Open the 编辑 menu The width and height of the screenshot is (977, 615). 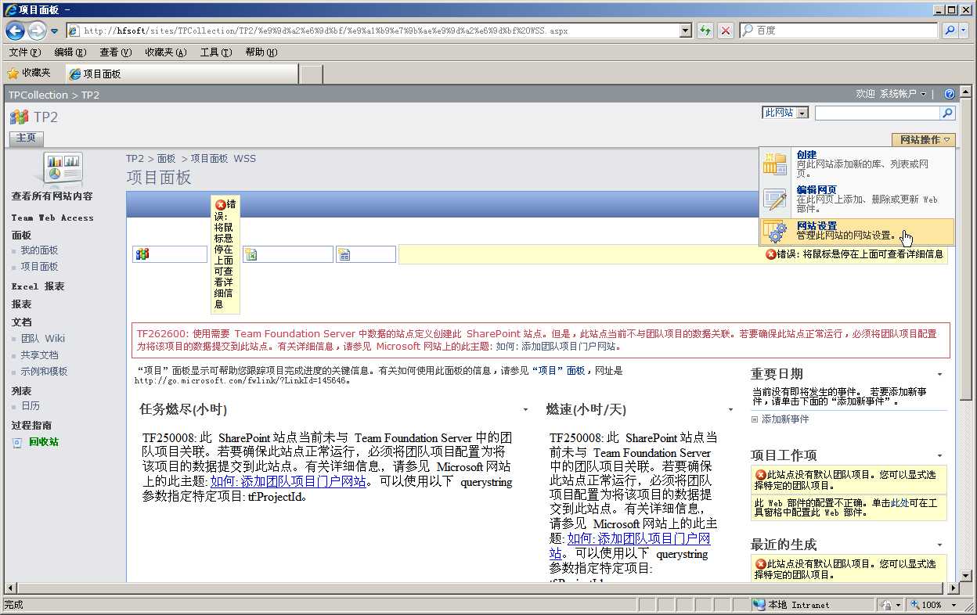(70, 52)
